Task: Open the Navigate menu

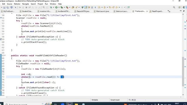Action: [25, 4]
